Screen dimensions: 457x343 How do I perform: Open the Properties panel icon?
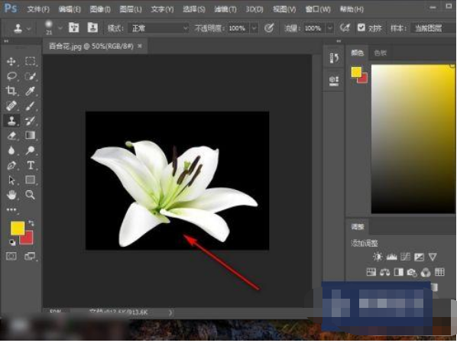point(334,81)
